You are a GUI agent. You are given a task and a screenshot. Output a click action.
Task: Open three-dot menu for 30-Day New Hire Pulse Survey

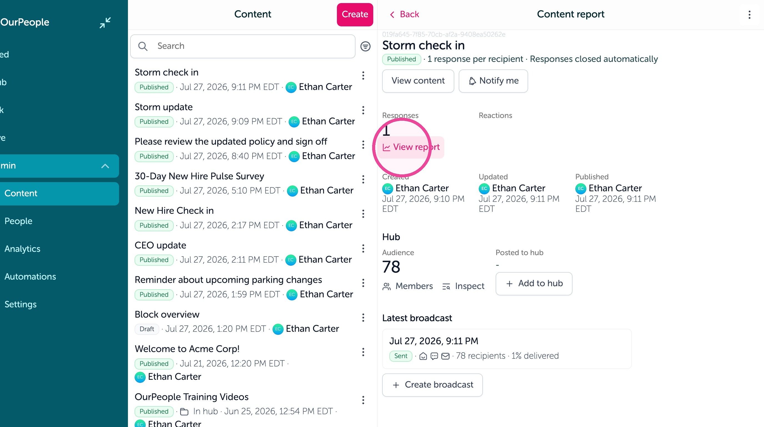point(363,179)
